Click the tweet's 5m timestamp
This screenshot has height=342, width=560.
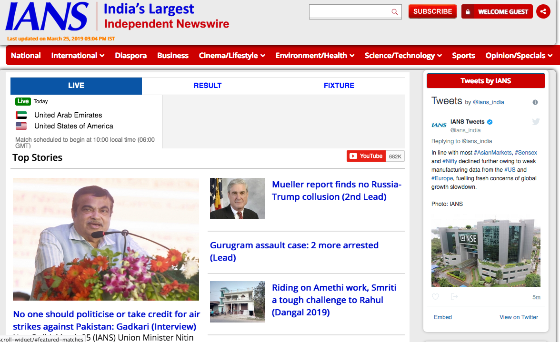pyautogui.click(x=536, y=297)
